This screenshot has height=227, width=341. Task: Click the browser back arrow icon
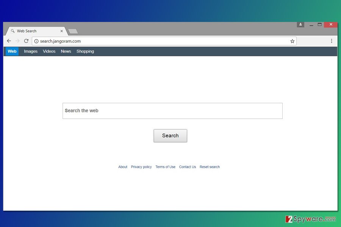point(9,41)
